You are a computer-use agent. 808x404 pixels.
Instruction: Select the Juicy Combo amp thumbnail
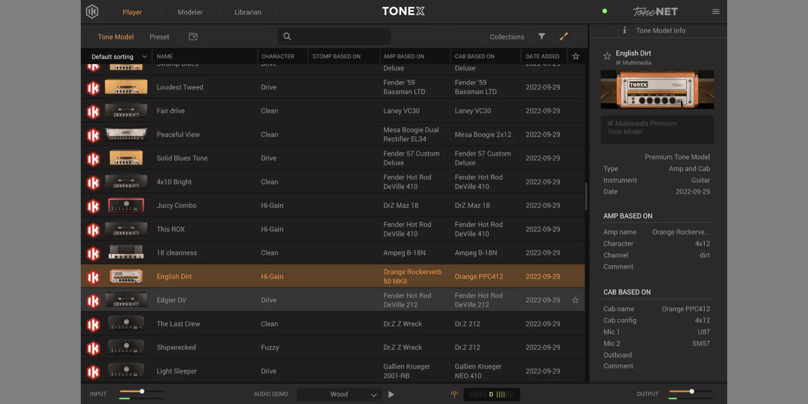(x=126, y=205)
